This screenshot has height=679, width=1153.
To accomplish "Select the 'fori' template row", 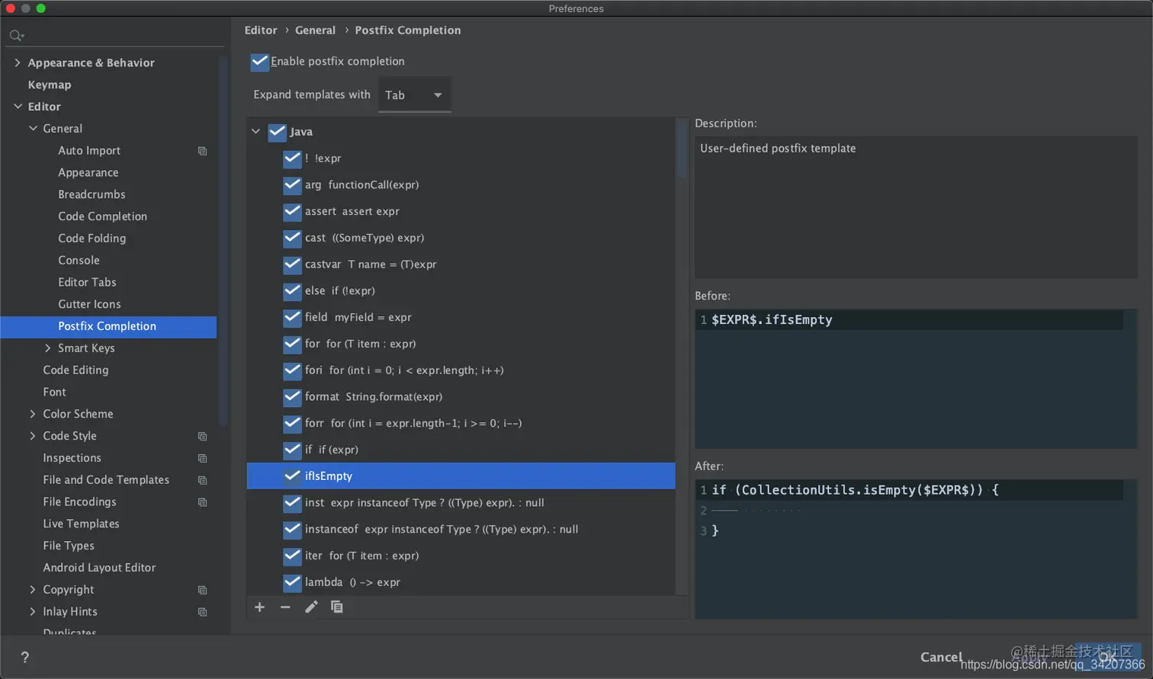I will tap(461, 370).
